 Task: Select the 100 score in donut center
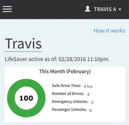[x=26, y=98]
